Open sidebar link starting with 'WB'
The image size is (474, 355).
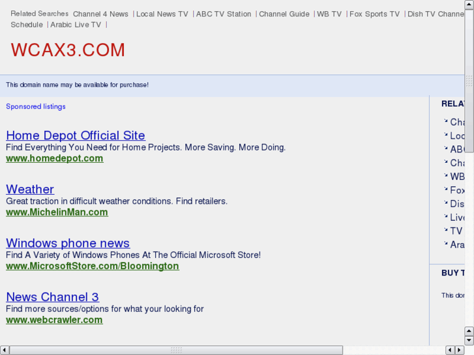coord(457,177)
